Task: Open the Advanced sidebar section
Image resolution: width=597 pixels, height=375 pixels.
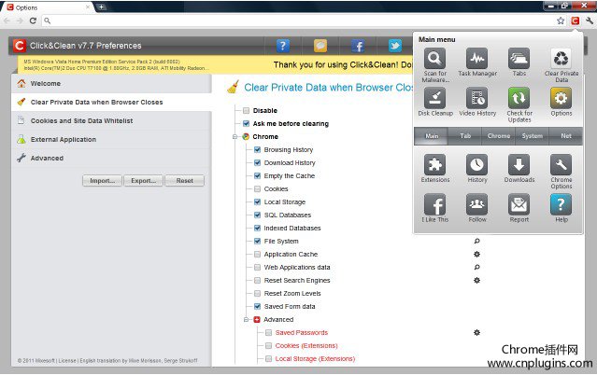Action: 111,158
